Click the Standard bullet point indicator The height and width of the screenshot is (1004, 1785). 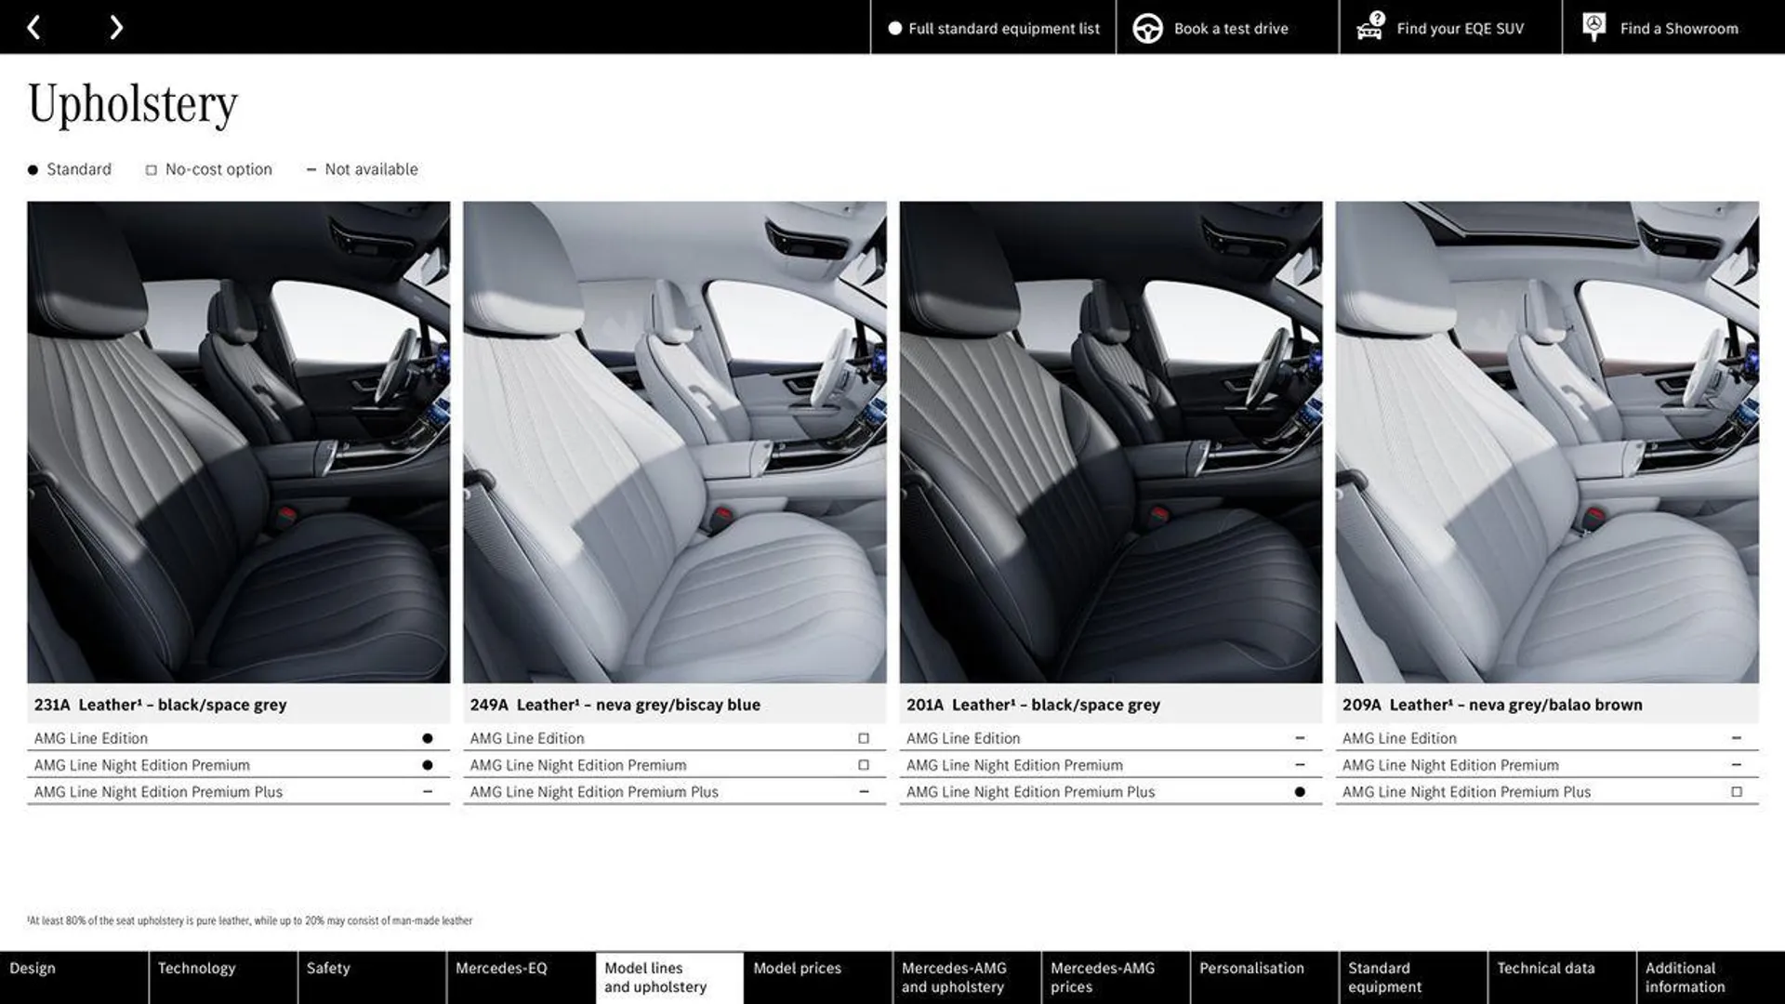(x=32, y=169)
